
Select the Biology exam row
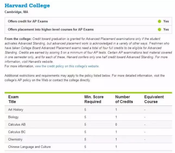(x=88, y=117)
